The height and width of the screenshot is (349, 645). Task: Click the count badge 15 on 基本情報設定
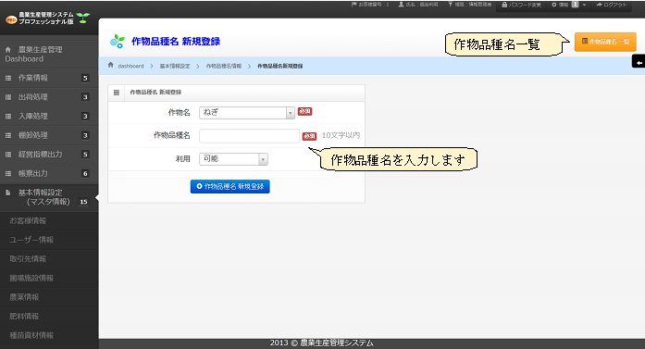83,202
